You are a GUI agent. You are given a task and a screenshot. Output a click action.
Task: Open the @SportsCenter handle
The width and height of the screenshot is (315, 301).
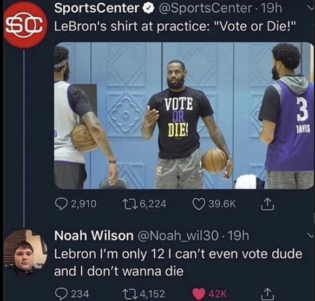pyautogui.click(x=205, y=8)
